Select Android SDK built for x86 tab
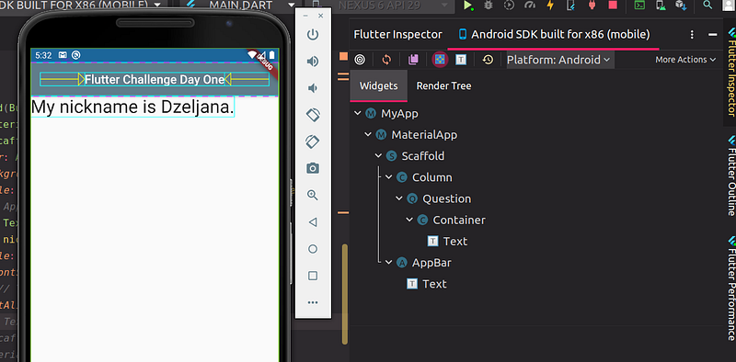 [x=554, y=34]
